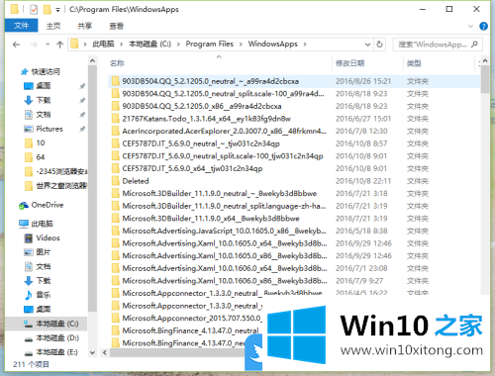The height and width of the screenshot is (376, 495).
Task: Select the Deleted folder
Action: click(136, 181)
